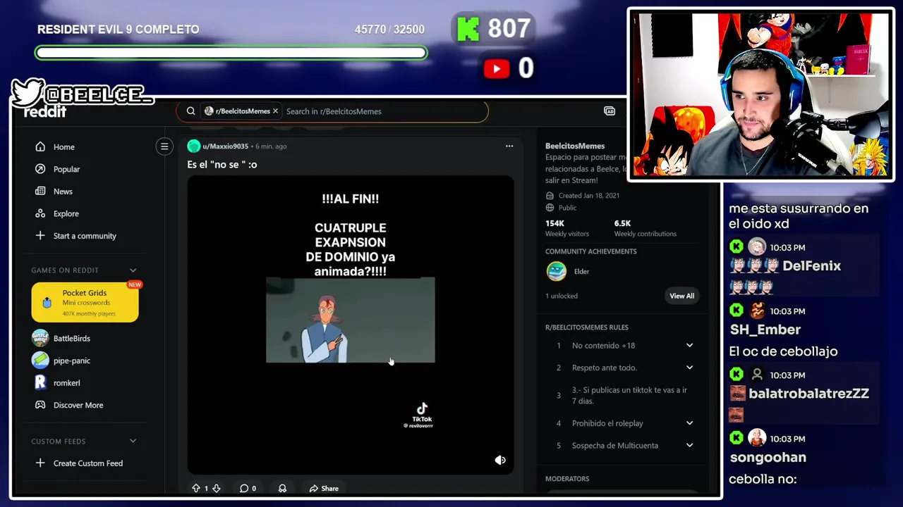The height and width of the screenshot is (507, 903).
Task: Click the YouTube counter icon
Action: click(x=497, y=68)
